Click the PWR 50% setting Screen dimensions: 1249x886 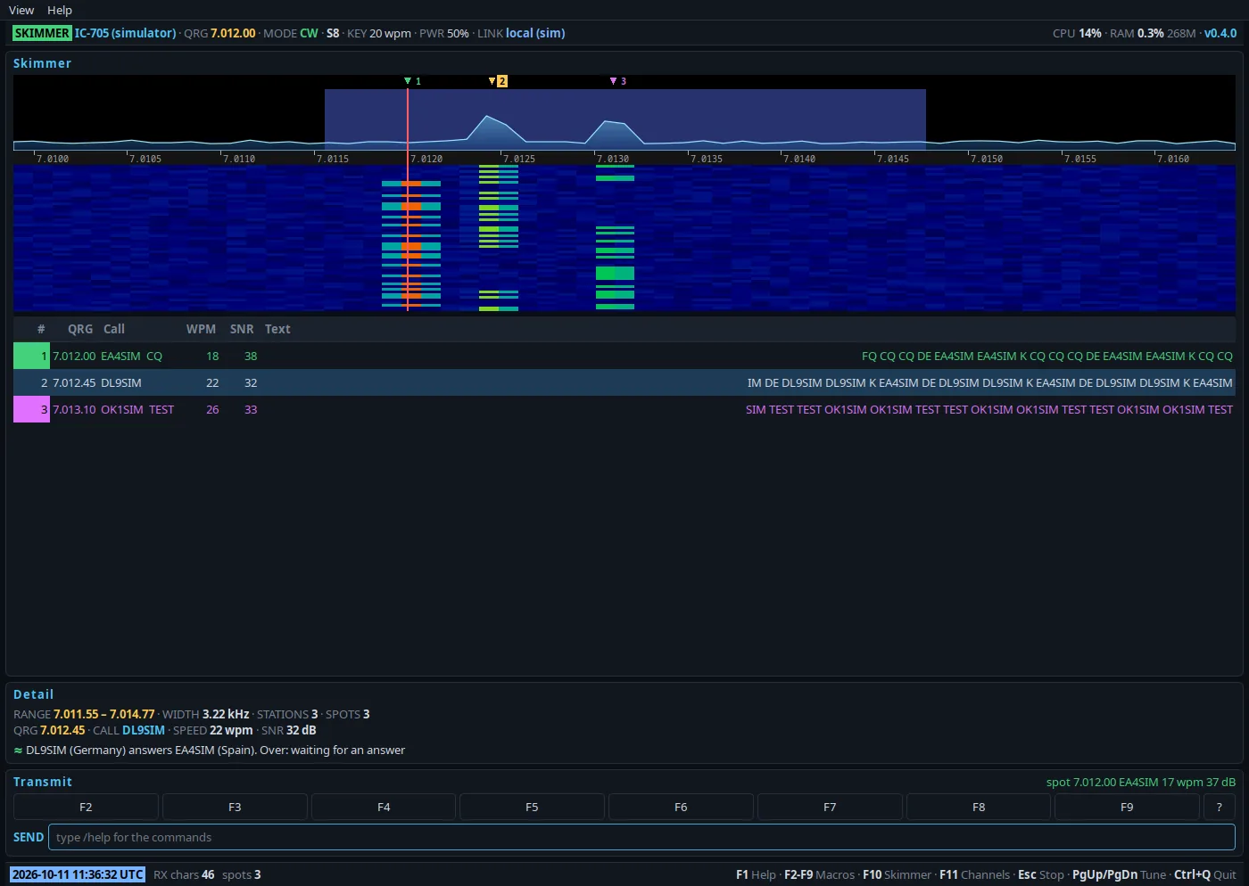point(444,33)
